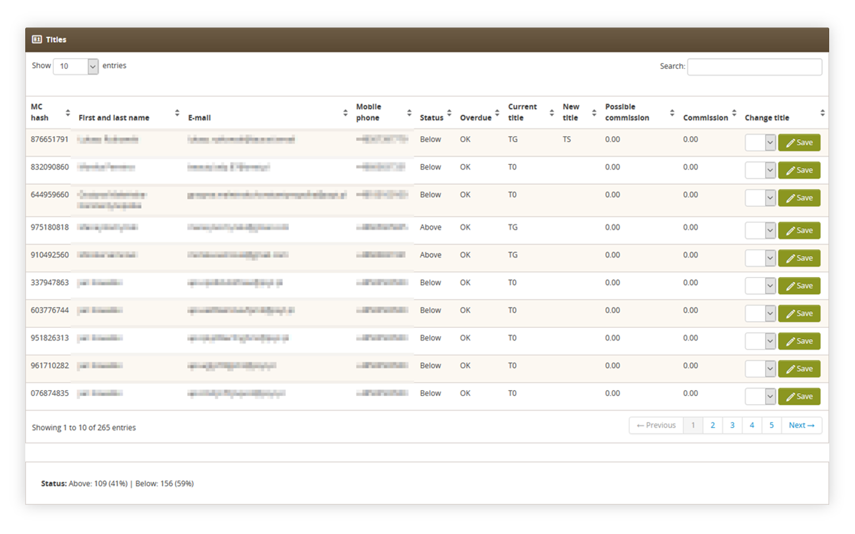Open change title dropdown for row 832090860
This screenshot has width=855, height=534.
760,170
